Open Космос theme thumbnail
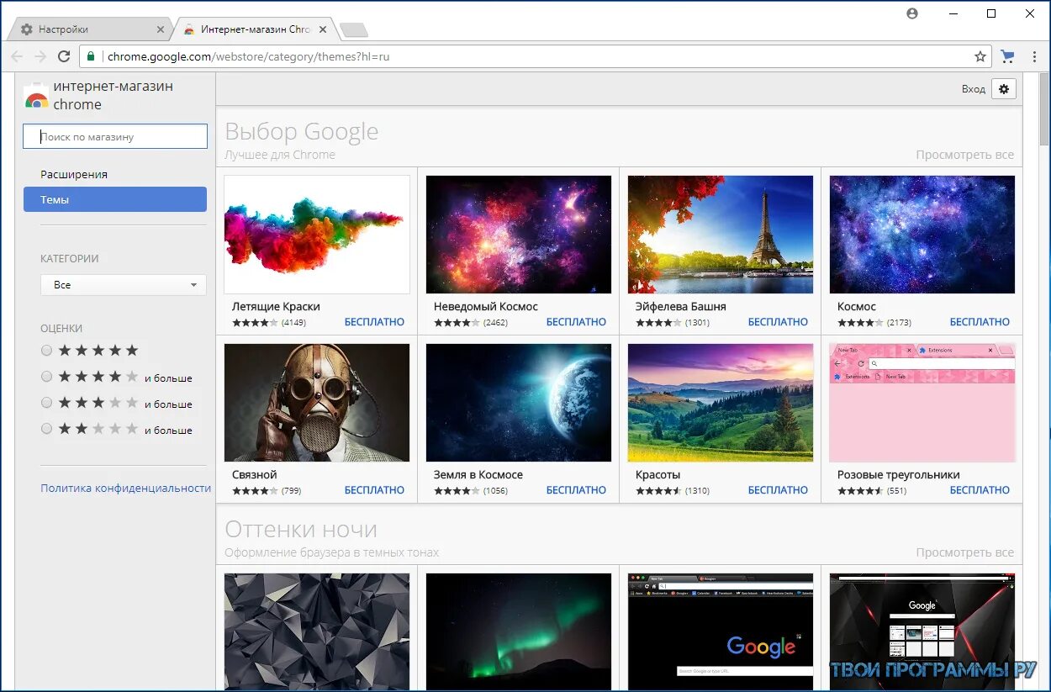Screen dimensions: 1051x692 coord(922,235)
